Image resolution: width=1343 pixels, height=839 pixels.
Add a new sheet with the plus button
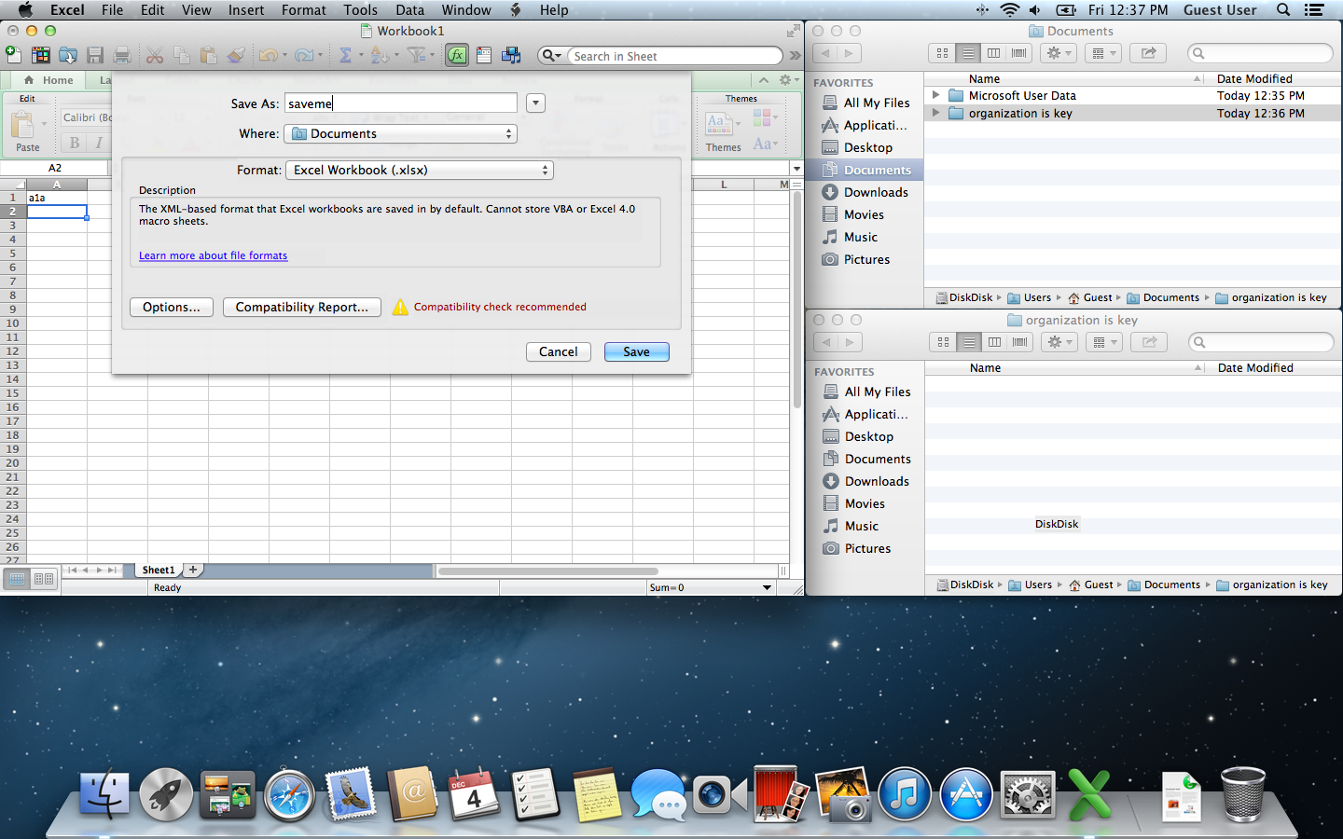coord(193,570)
